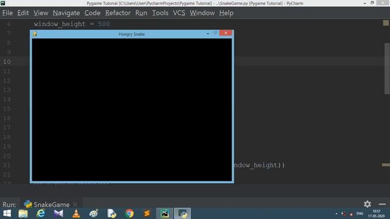390x219 pixels.
Task: Click line number 10 in the gutter
Action: point(7,61)
